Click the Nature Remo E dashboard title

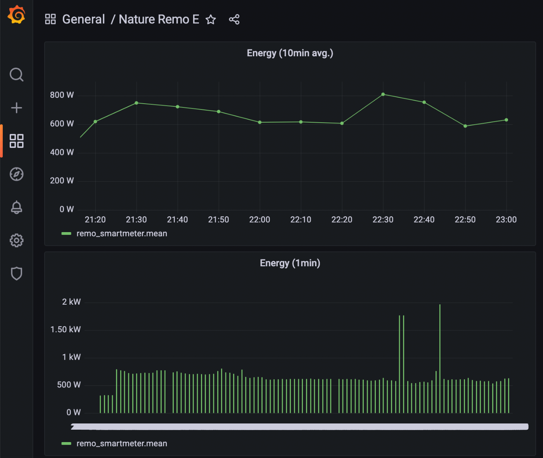(159, 19)
